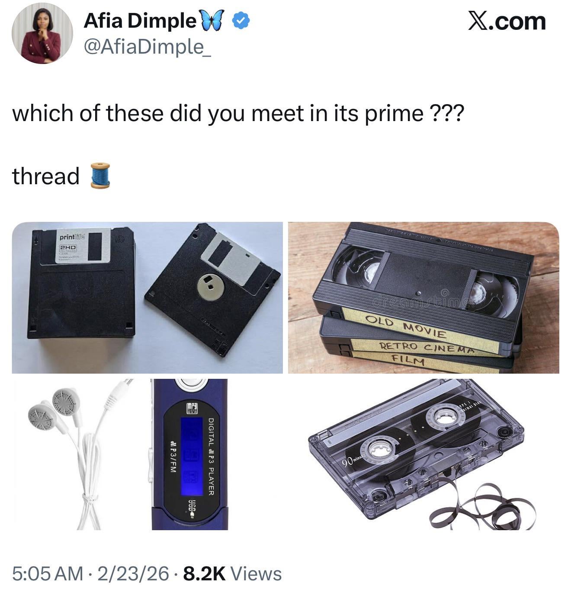Click the butterfly emoji beside the name
Image resolution: width=571 pixels, height=589 pixels.
pos(212,21)
